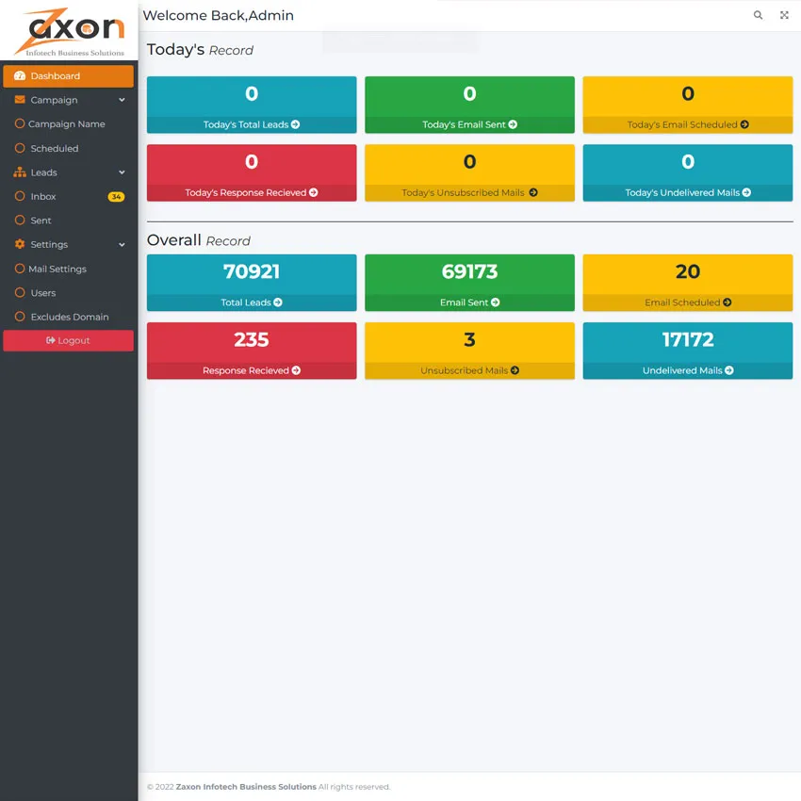Screen dimensions: 801x801
Task: Click the arrow icon beside Today's Email Sent
Action: click(513, 124)
